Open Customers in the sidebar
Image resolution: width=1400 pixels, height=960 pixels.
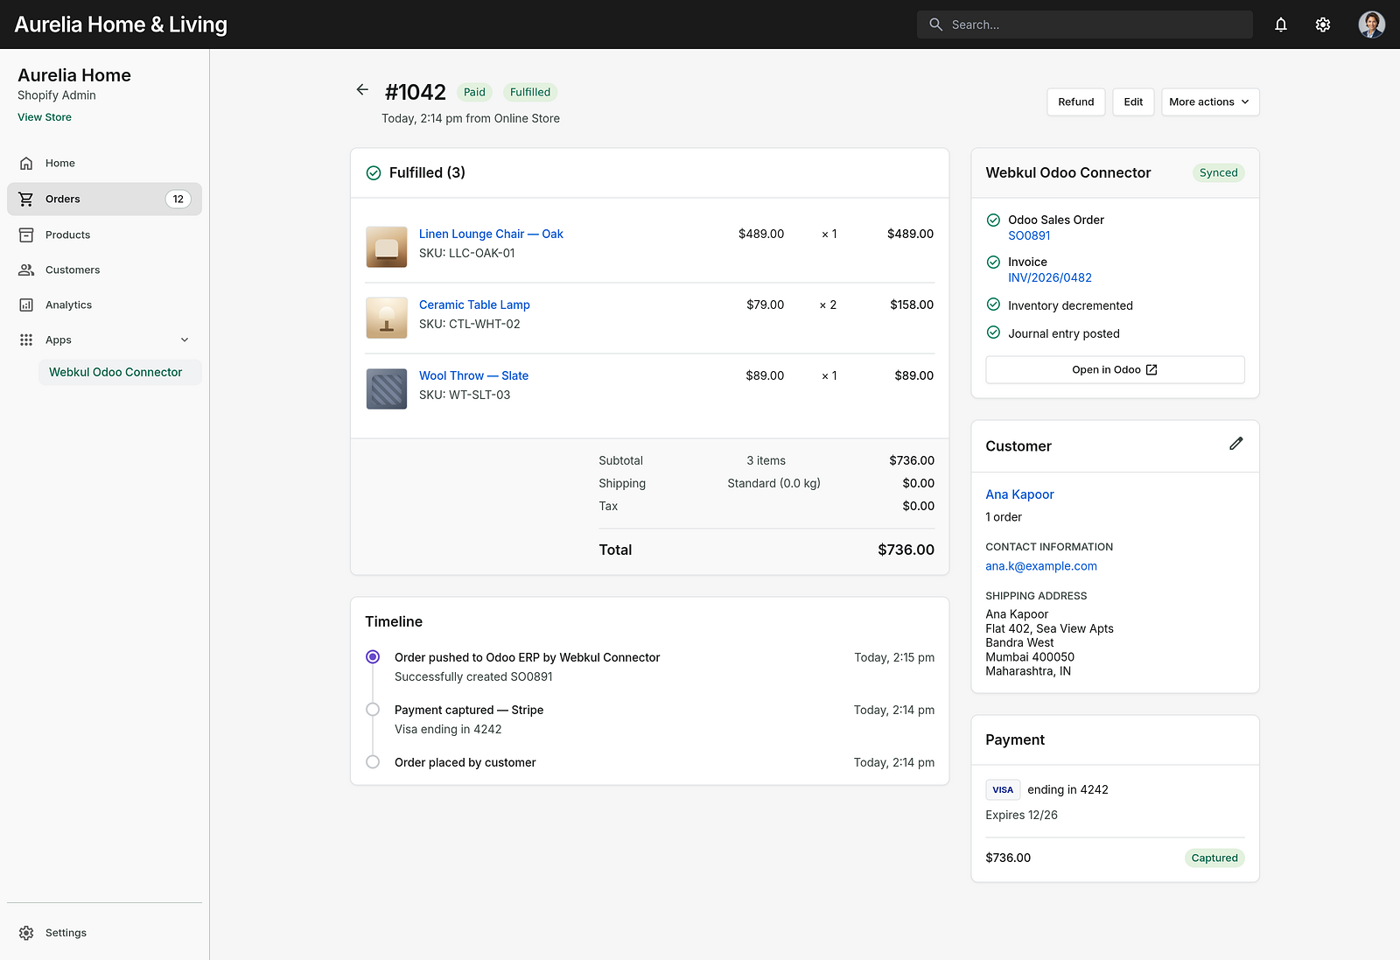tap(104, 270)
